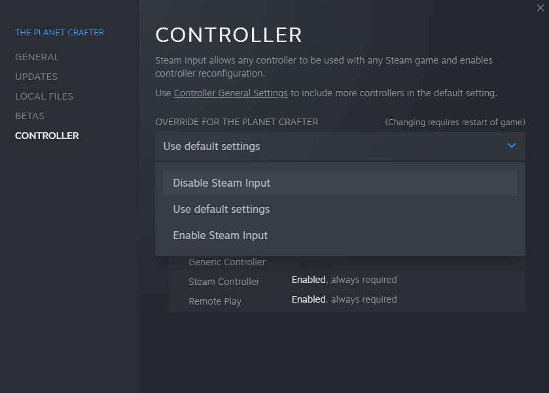Click the blue dropdown chevron arrow
The height and width of the screenshot is (393, 549).
click(512, 145)
